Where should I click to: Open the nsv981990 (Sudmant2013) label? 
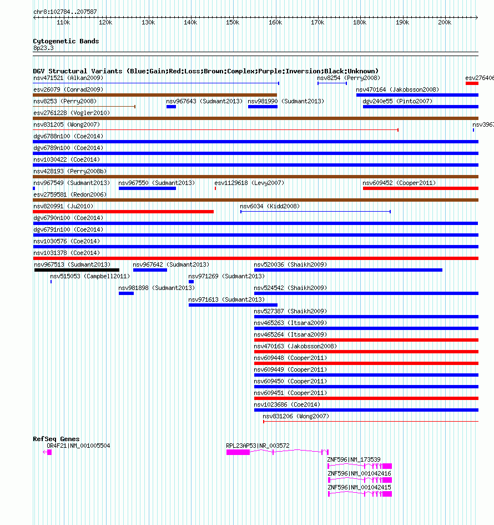tap(286, 102)
